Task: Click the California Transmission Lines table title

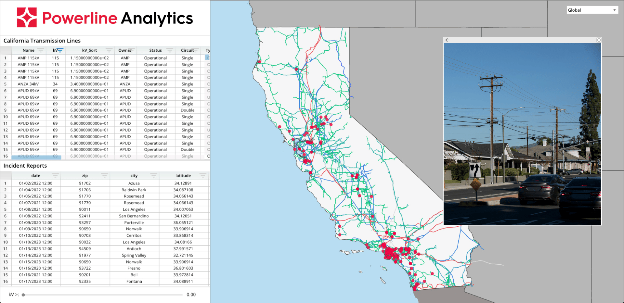Action: click(x=42, y=41)
